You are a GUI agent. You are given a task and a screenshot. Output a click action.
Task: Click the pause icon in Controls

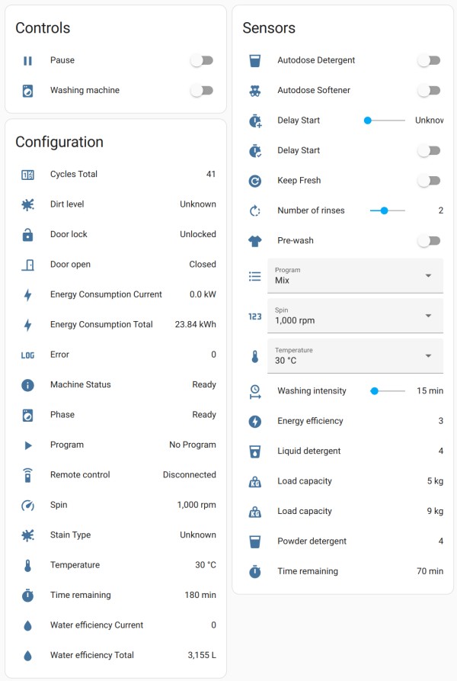tap(27, 61)
